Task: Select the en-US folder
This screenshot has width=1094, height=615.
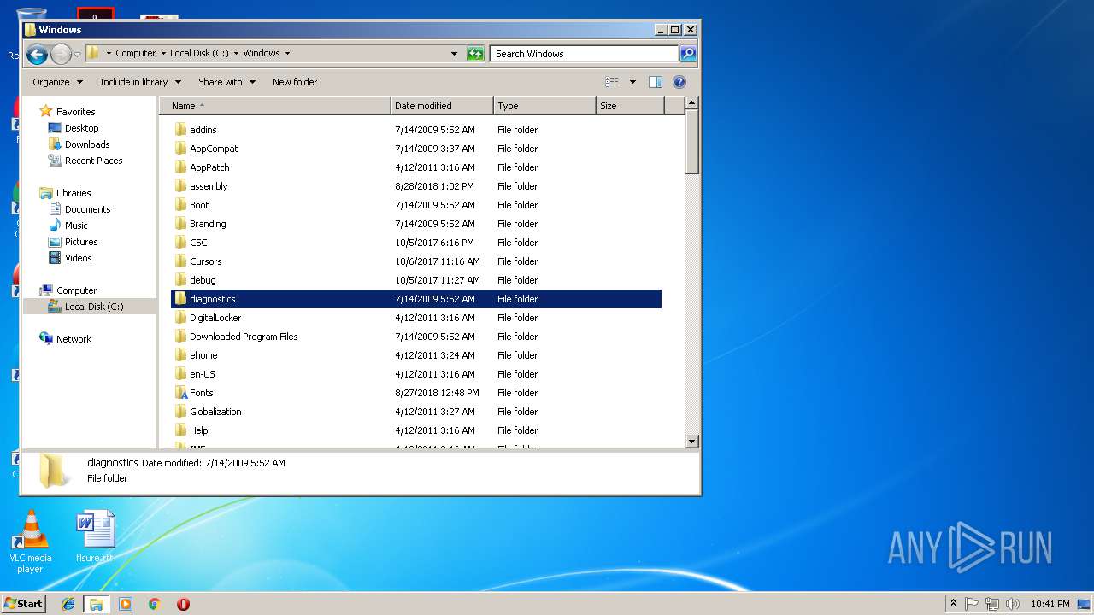Action: [x=203, y=374]
